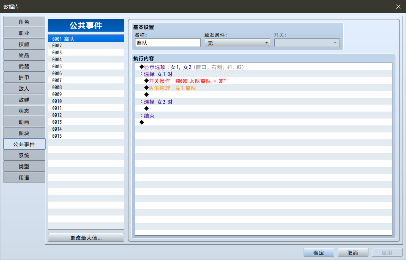The height and width of the screenshot is (260, 406).
Task: Select common event 0015
Action: [x=86, y=136]
